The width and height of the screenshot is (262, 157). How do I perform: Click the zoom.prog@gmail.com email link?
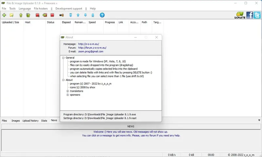tap(91, 51)
